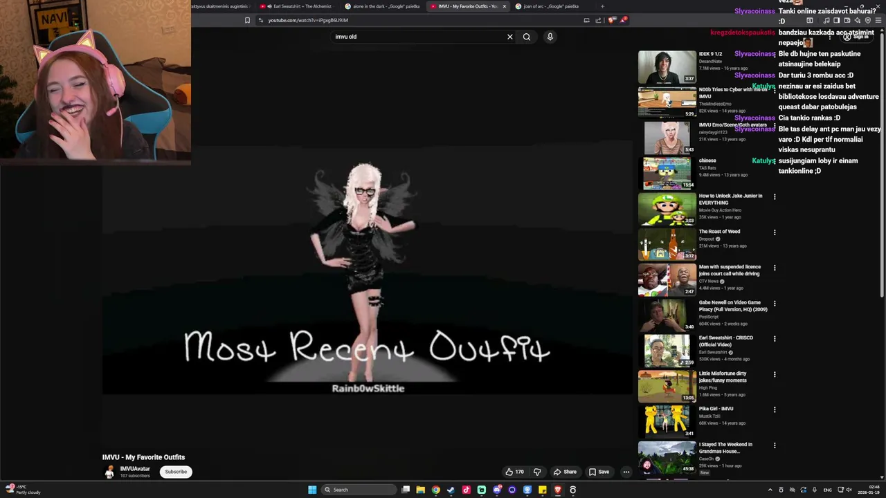Open options menu for Pika Girl video
This screenshot has height=498, width=886.
(x=775, y=410)
